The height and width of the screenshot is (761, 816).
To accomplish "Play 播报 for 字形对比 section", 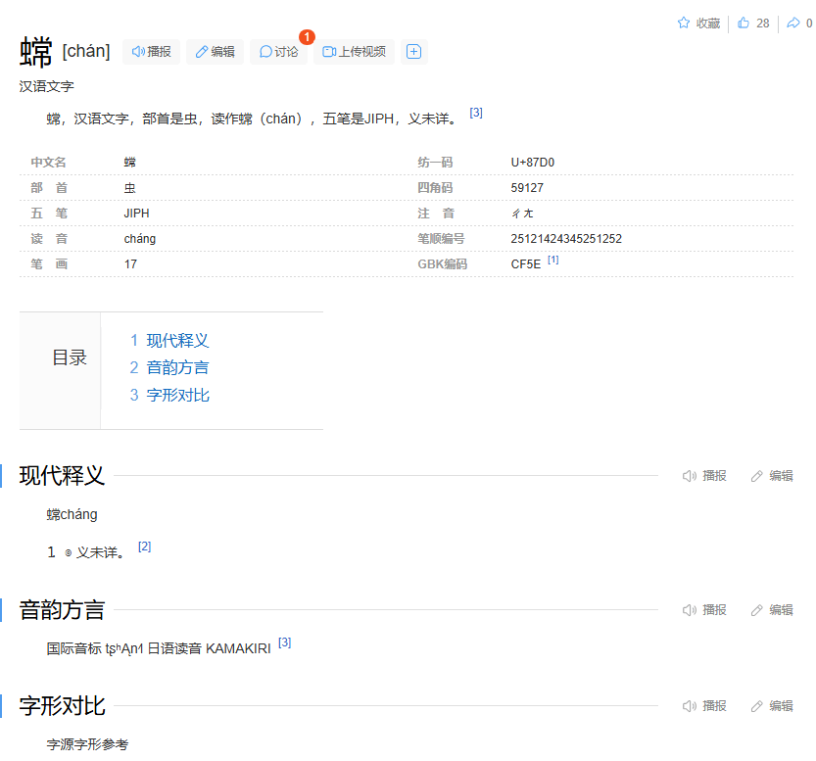I will tap(704, 706).
